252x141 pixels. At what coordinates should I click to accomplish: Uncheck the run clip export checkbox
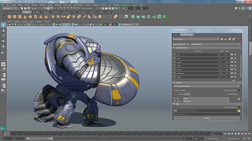(x=238, y=55)
